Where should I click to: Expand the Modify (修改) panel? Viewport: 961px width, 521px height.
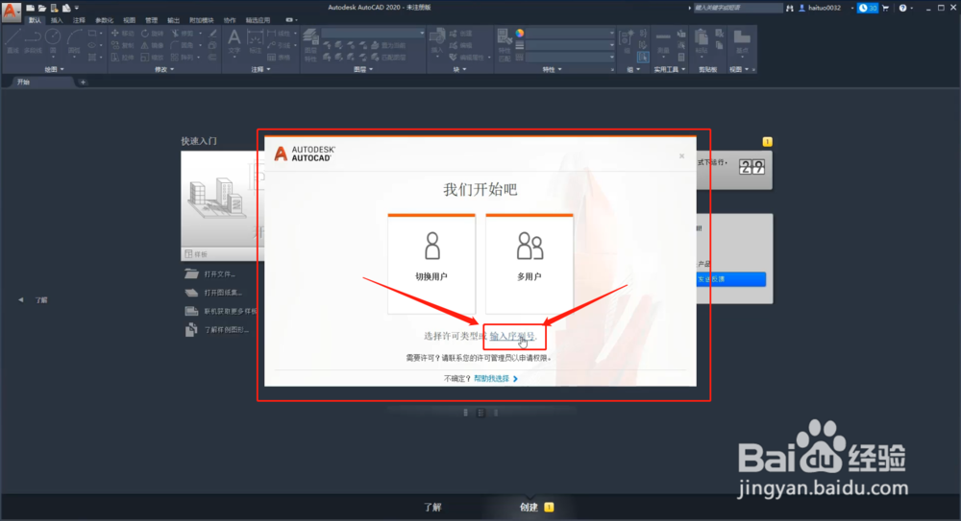click(x=164, y=69)
